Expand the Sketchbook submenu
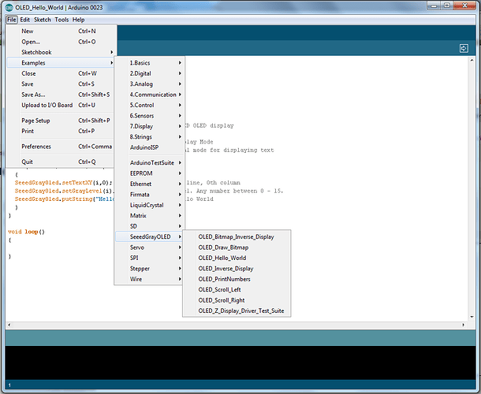The image size is (481, 394). (x=61, y=52)
